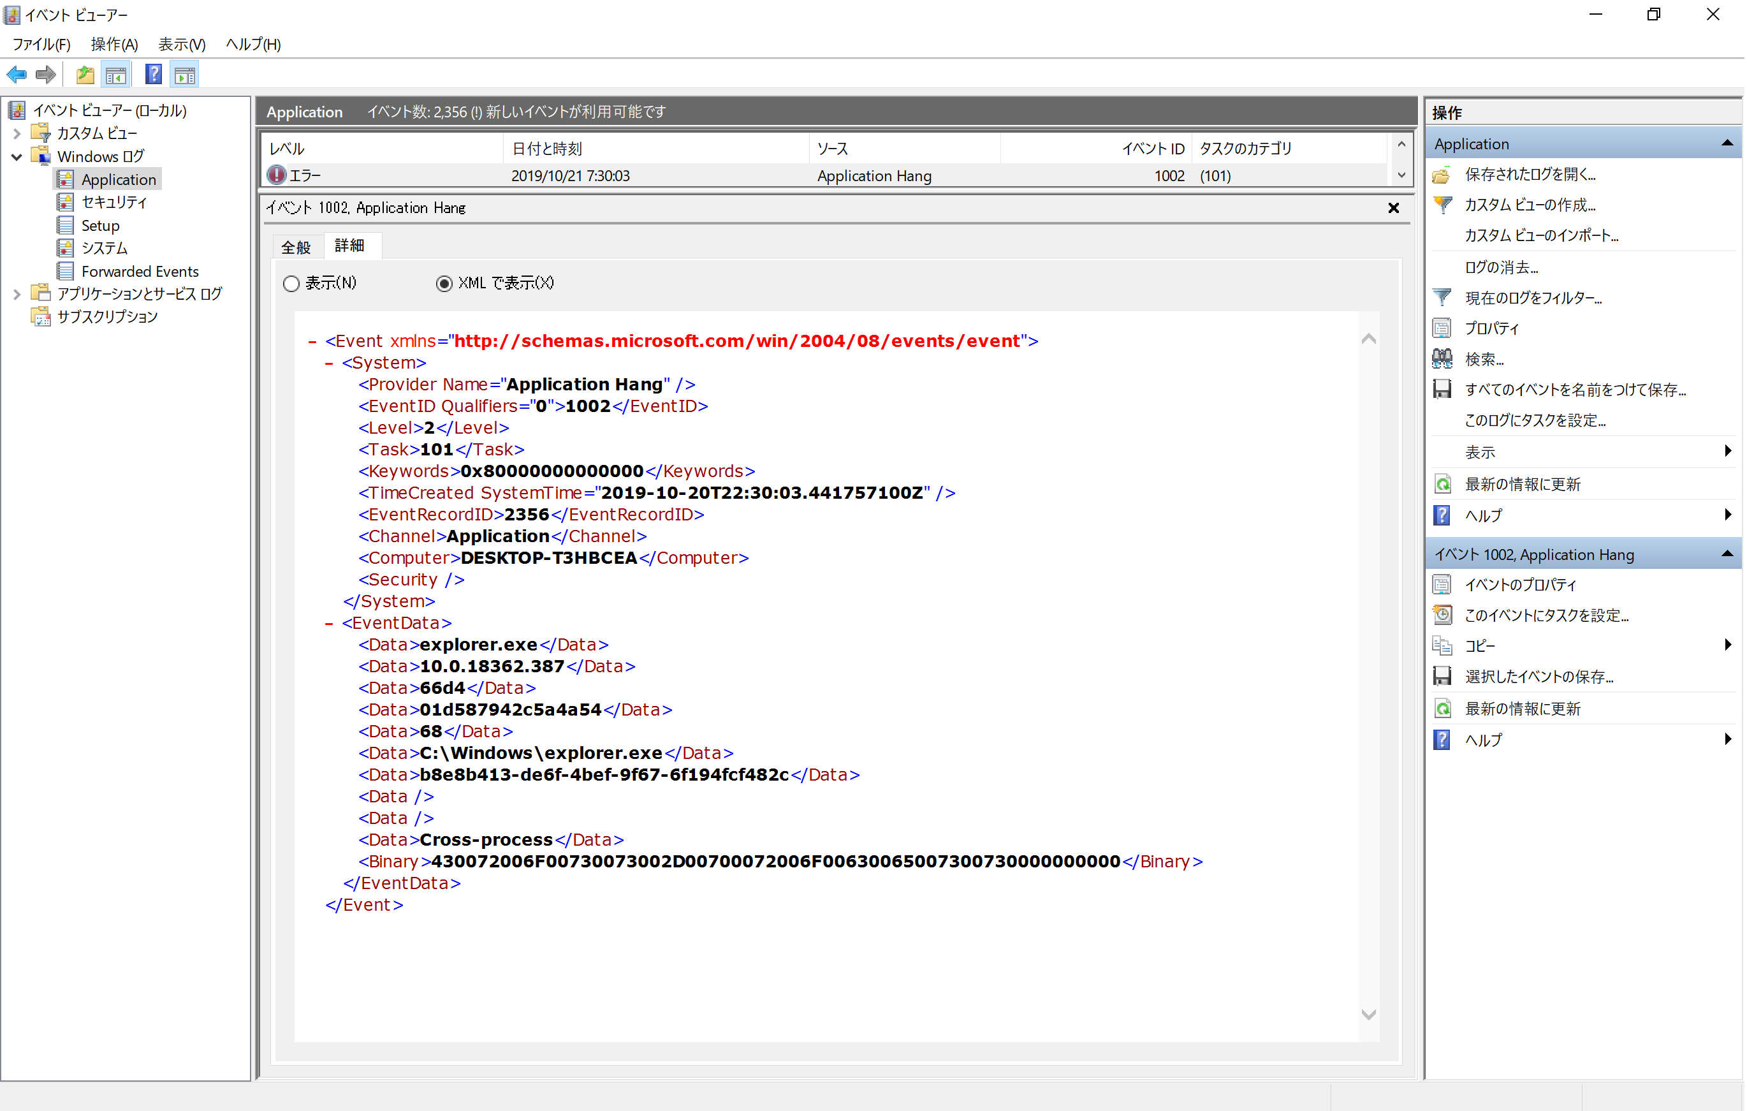Toggle the console tree pane toolbar icon
The image size is (1747, 1111).
tap(116, 74)
